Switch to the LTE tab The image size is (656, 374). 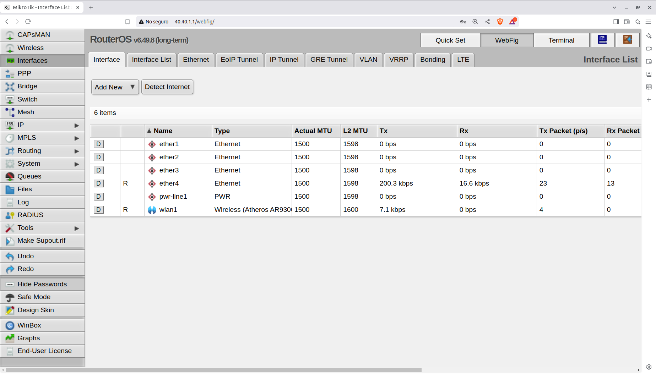(463, 60)
